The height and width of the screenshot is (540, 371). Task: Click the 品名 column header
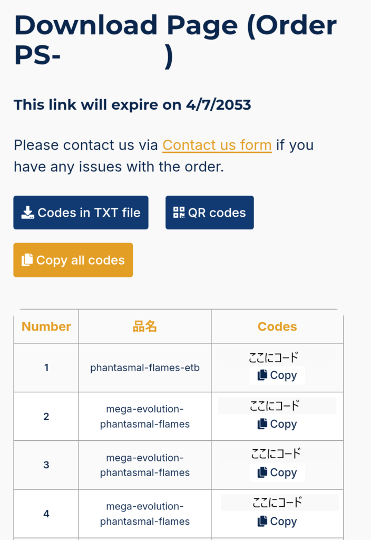(x=145, y=326)
